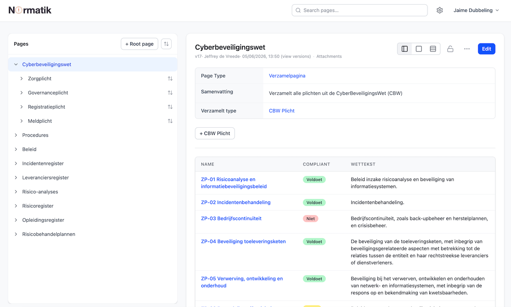The width and height of the screenshot is (511, 307).
Task: Toggle the page lock icon
Action: pyautogui.click(x=450, y=49)
